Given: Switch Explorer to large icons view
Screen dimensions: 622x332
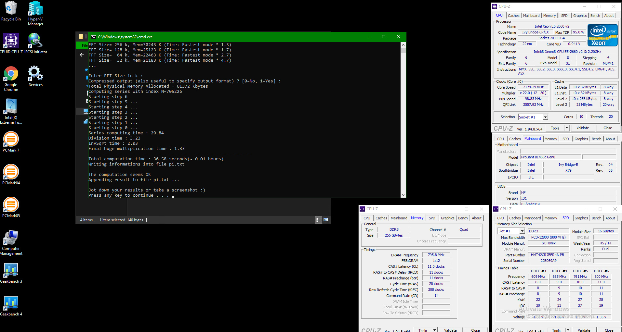Looking at the screenshot, I should point(326,220).
